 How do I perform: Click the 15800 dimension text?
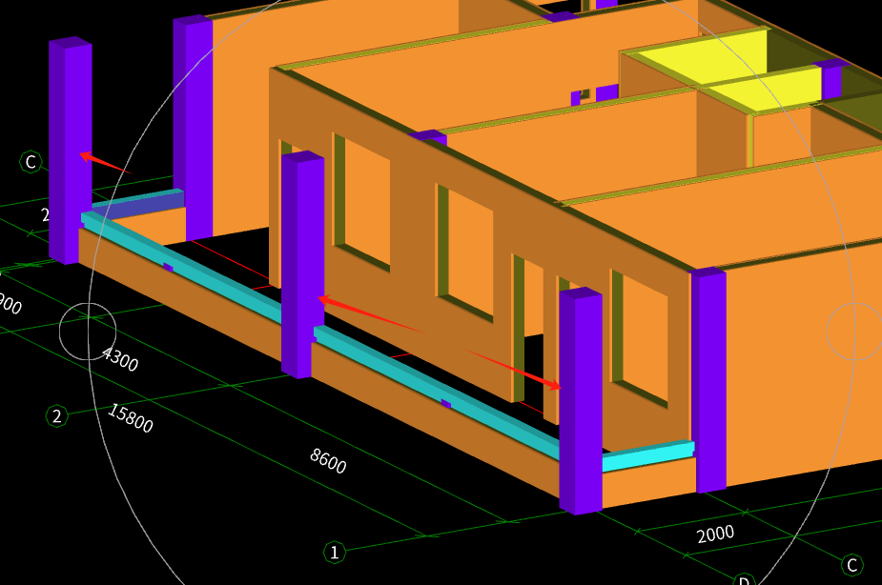click(x=130, y=418)
